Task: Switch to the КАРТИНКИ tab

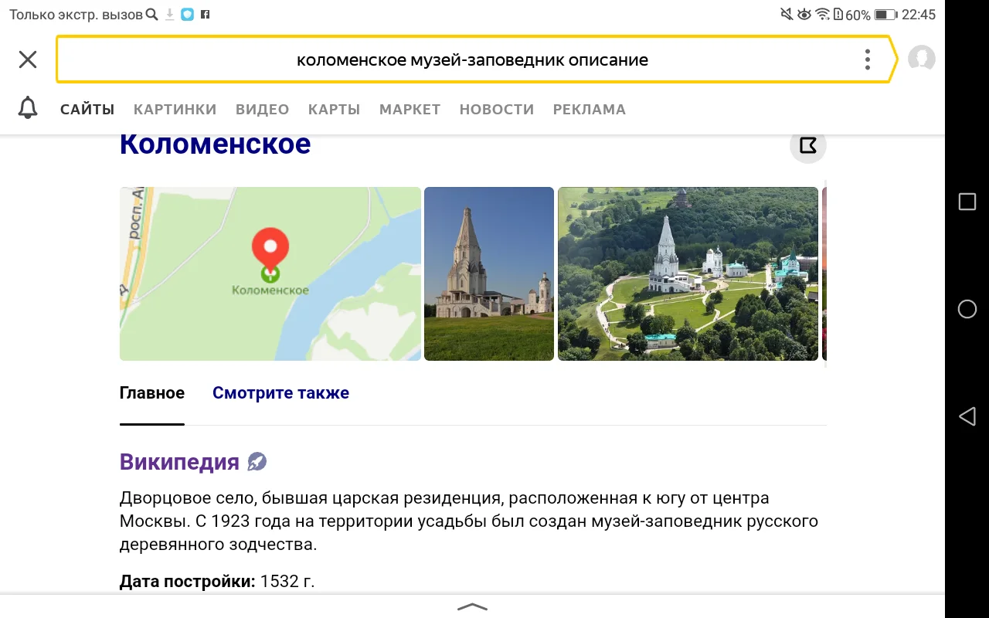Action: (x=175, y=109)
